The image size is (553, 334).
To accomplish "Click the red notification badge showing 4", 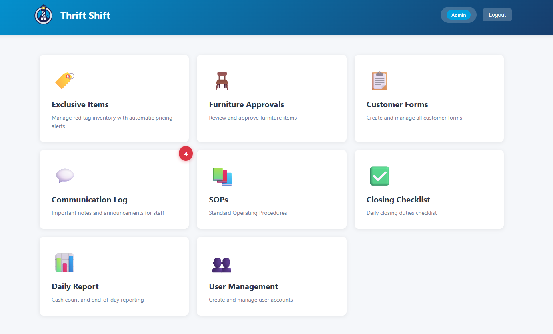I will 186,153.
